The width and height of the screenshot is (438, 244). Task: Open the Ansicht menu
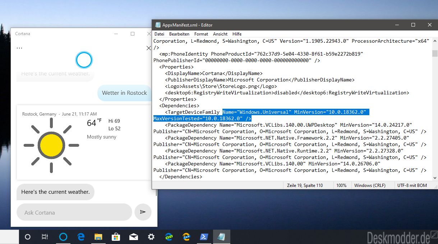(220, 34)
